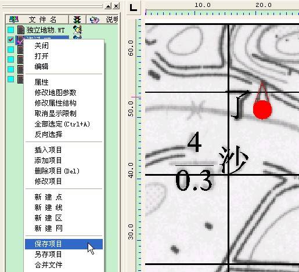The image size is (299, 272).
Task: Click the red circle marker on the map
Action: [262, 110]
